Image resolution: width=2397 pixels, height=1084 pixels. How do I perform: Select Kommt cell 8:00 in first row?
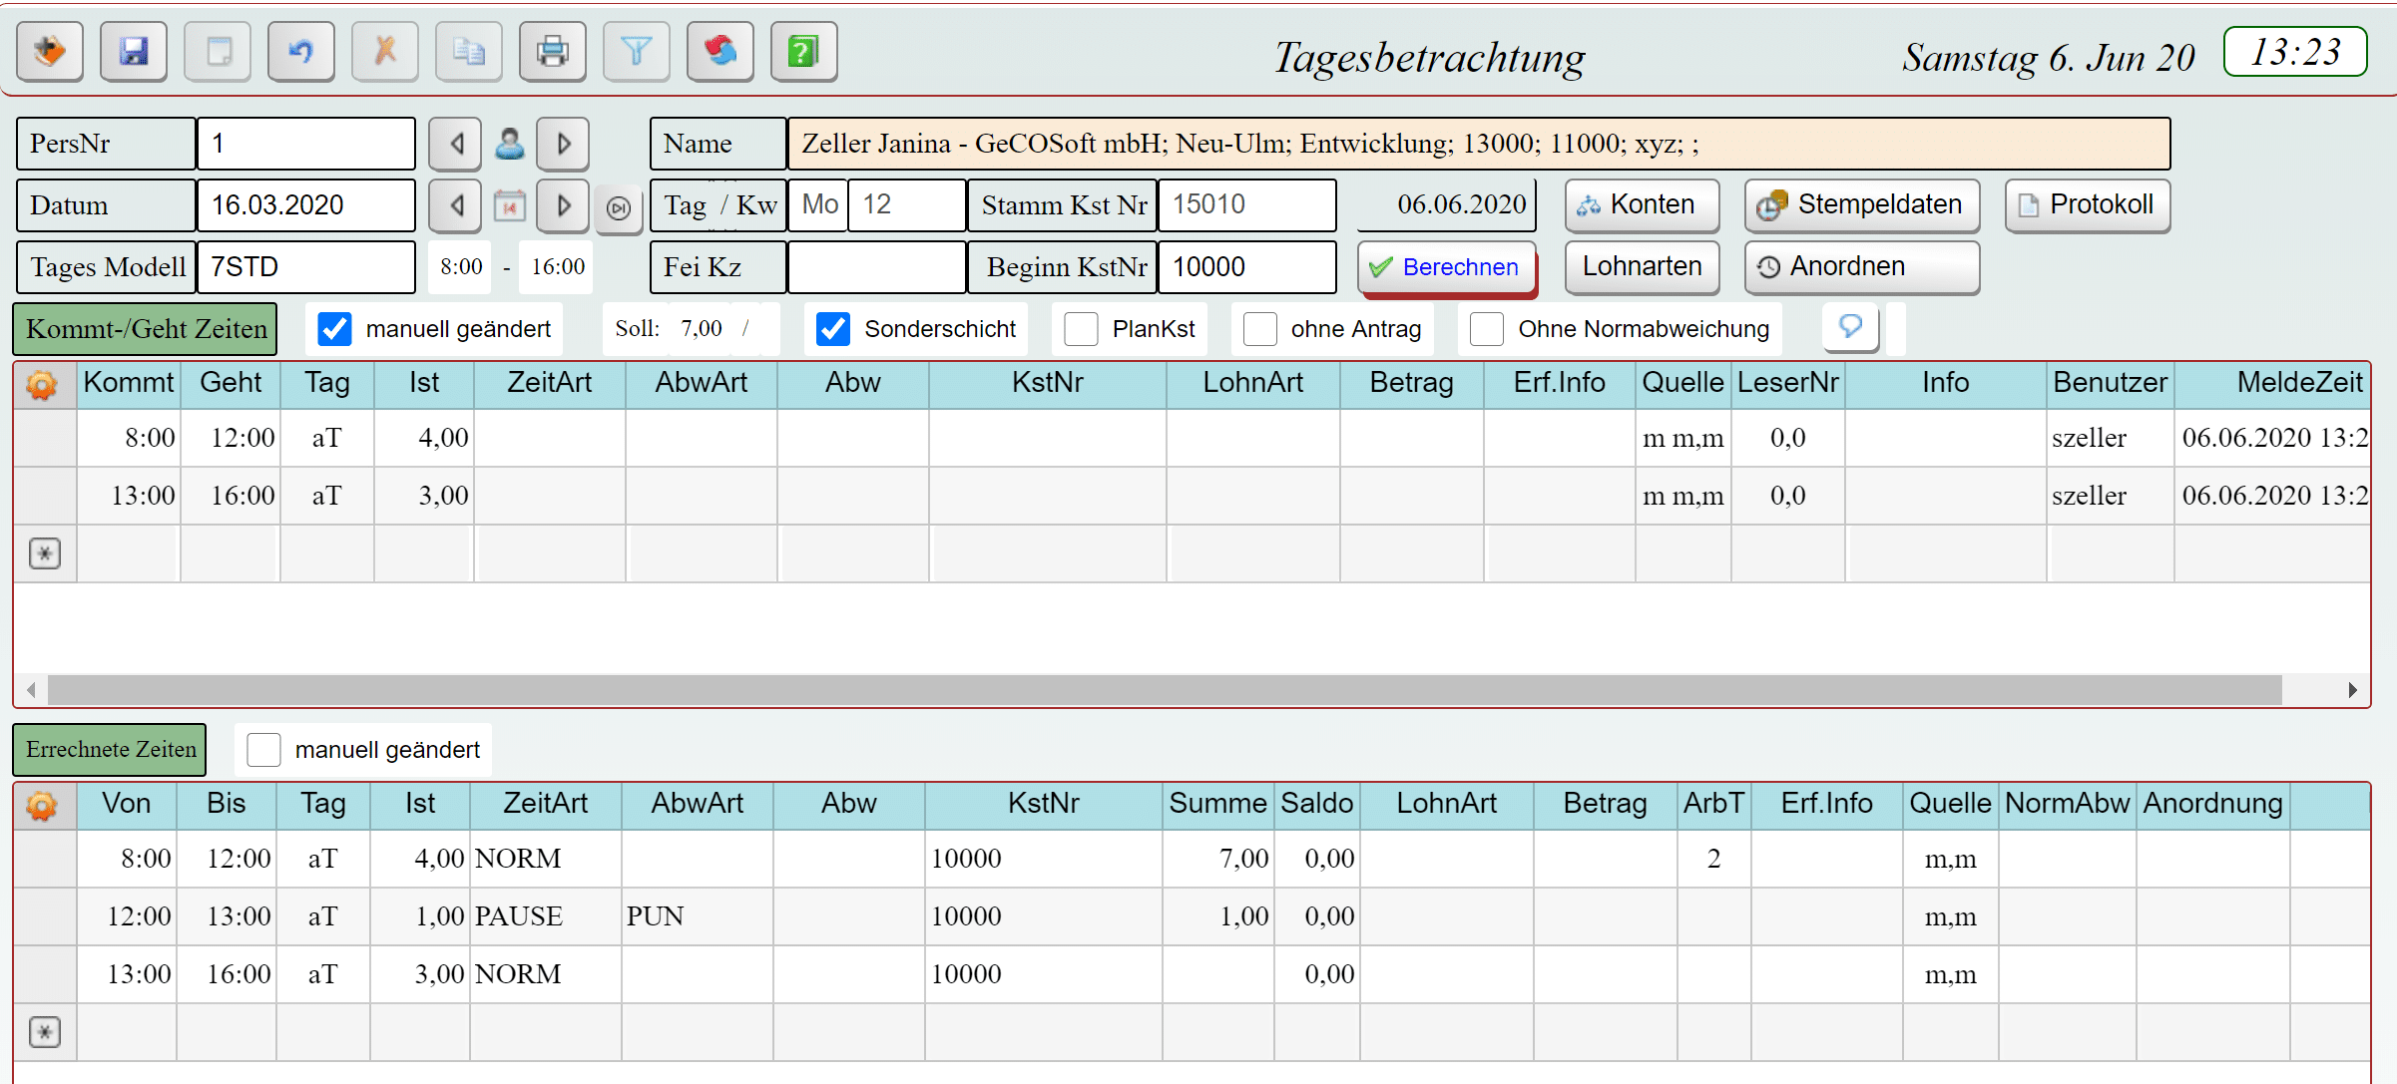tap(129, 439)
